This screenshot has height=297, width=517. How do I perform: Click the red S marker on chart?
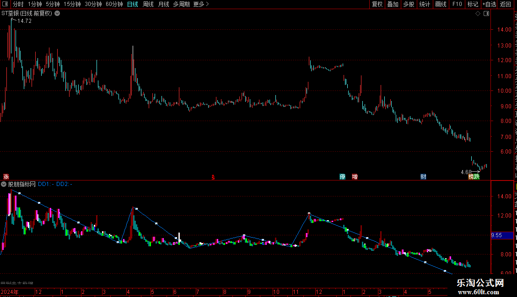point(213,177)
